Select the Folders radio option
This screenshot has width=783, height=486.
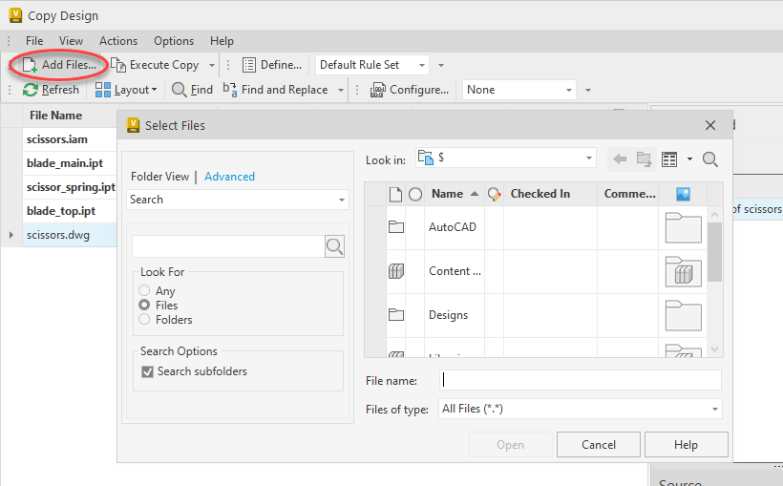145,320
